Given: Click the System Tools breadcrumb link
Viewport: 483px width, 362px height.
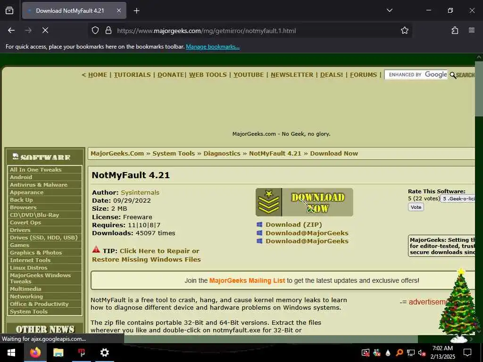Looking at the screenshot, I should 174,153.
